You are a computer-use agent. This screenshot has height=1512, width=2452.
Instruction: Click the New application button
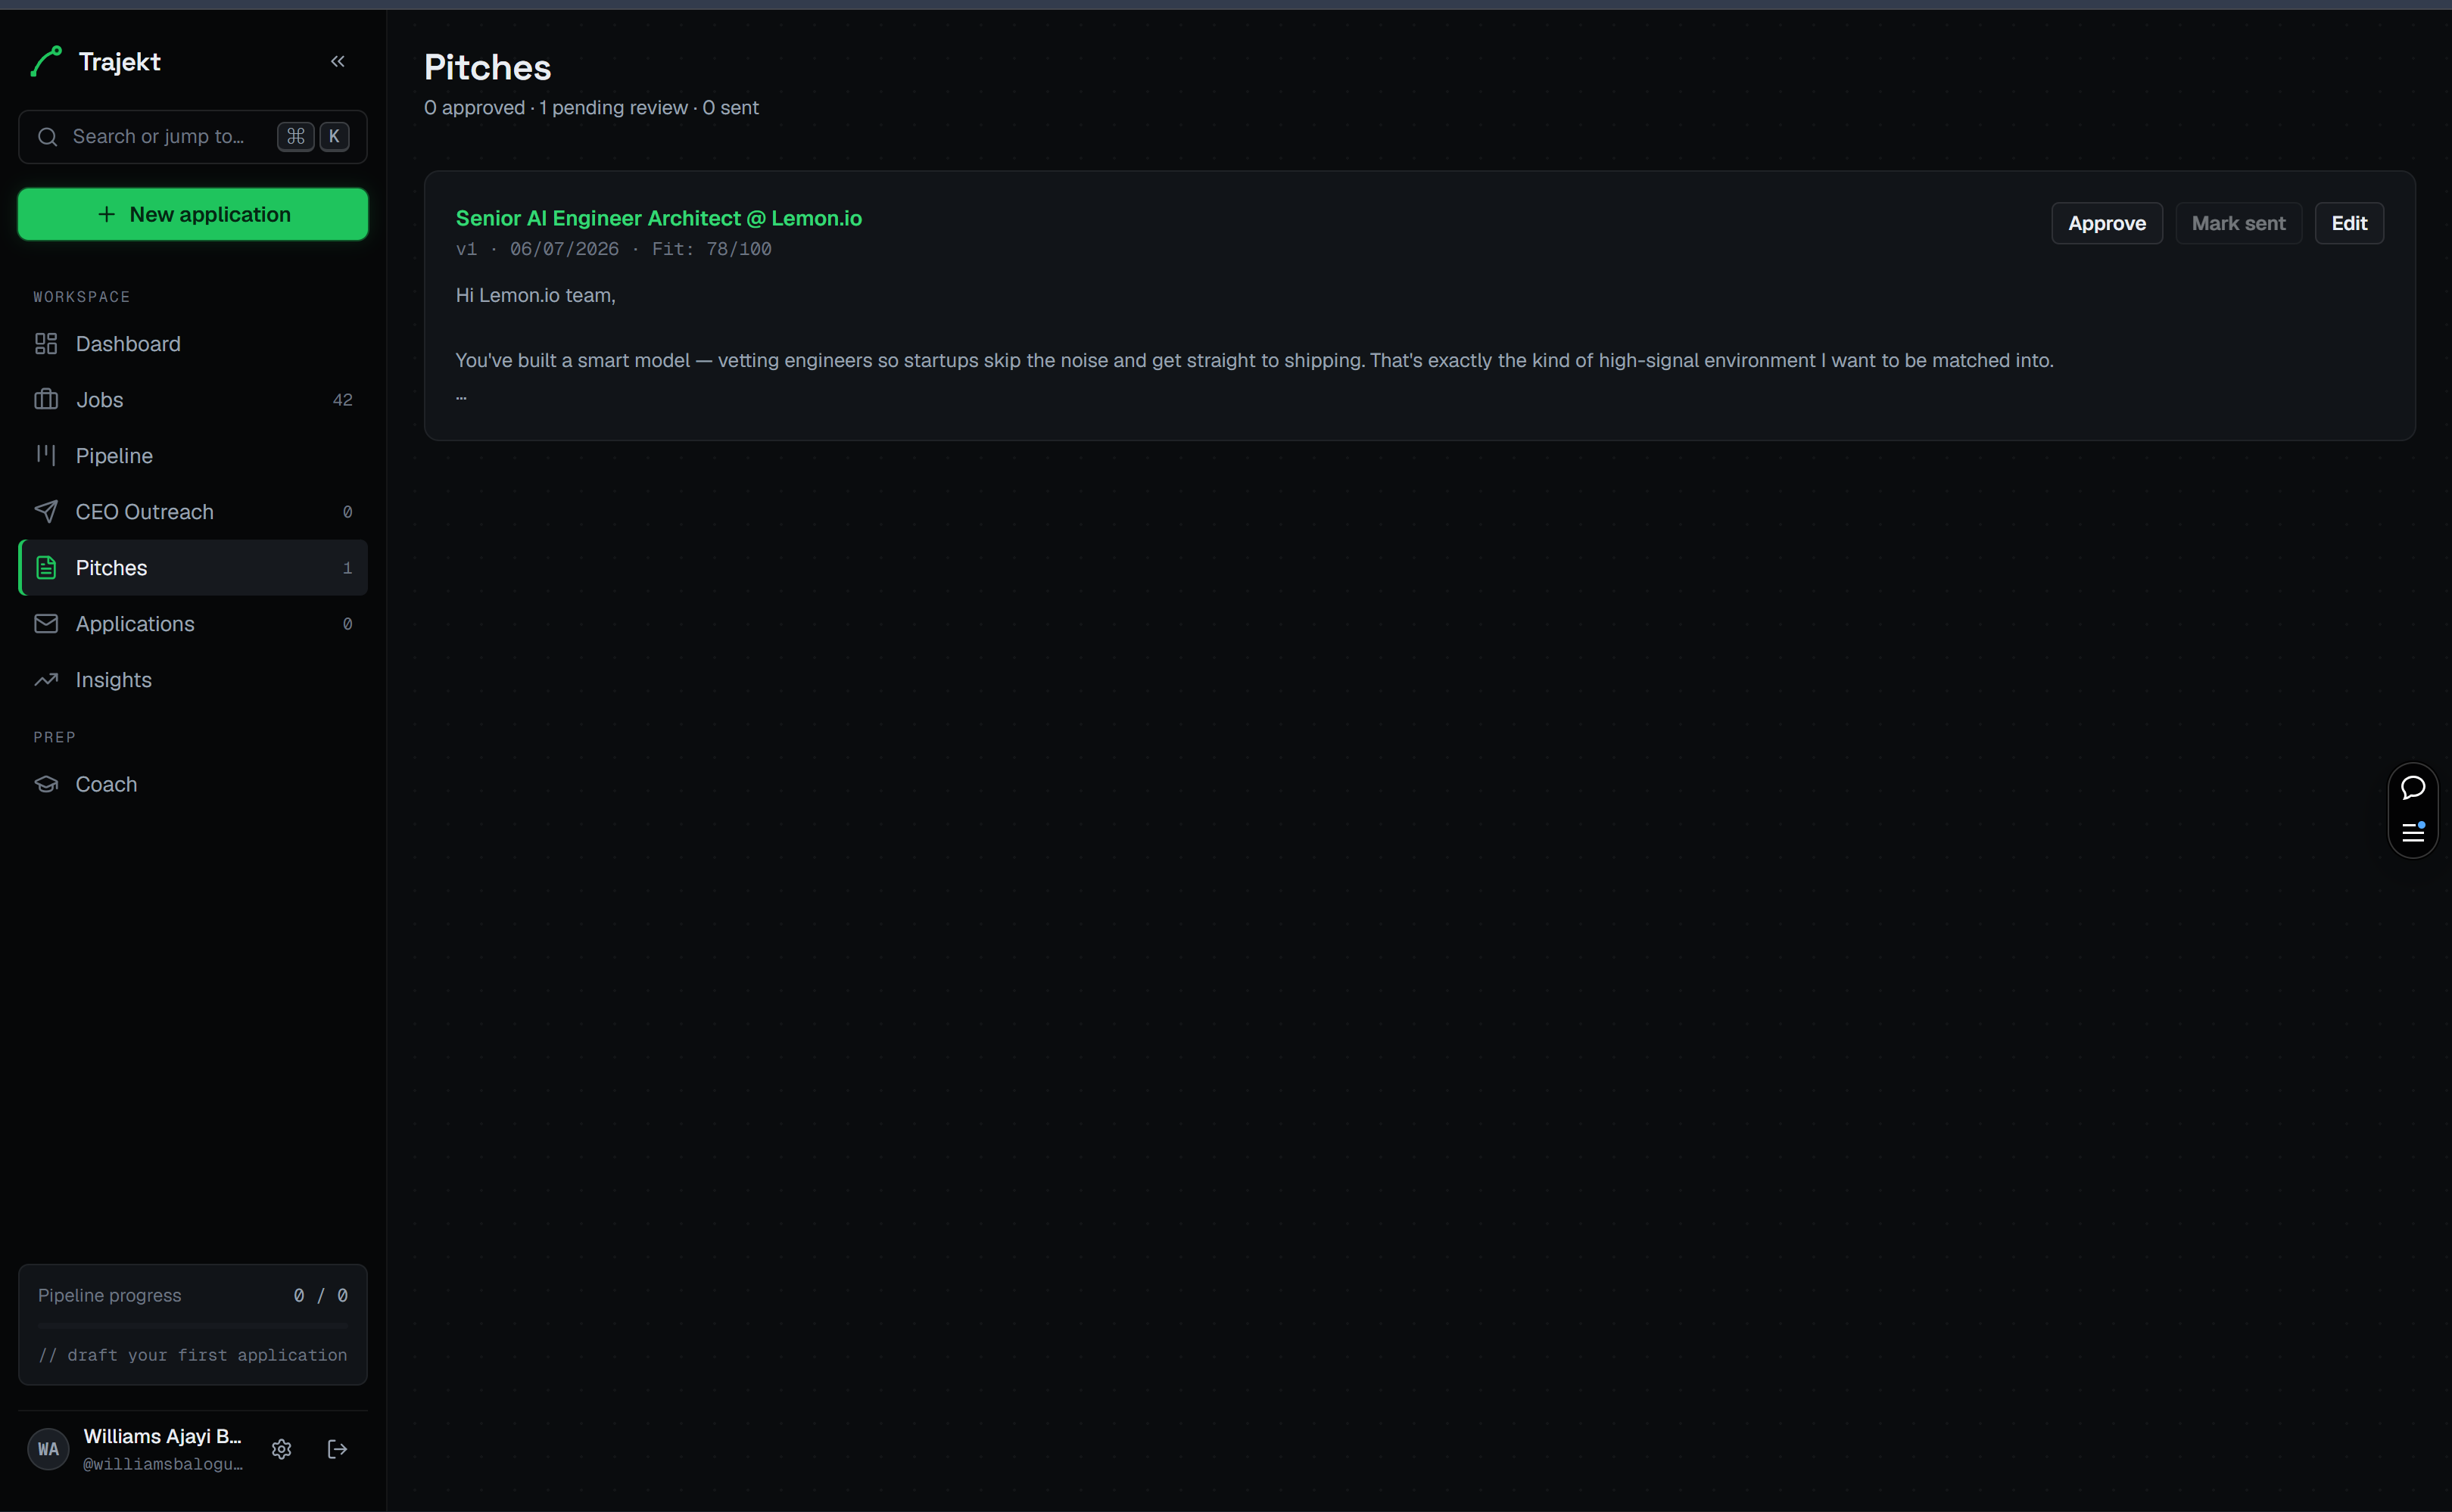pyautogui.click(x=193, y=214)
